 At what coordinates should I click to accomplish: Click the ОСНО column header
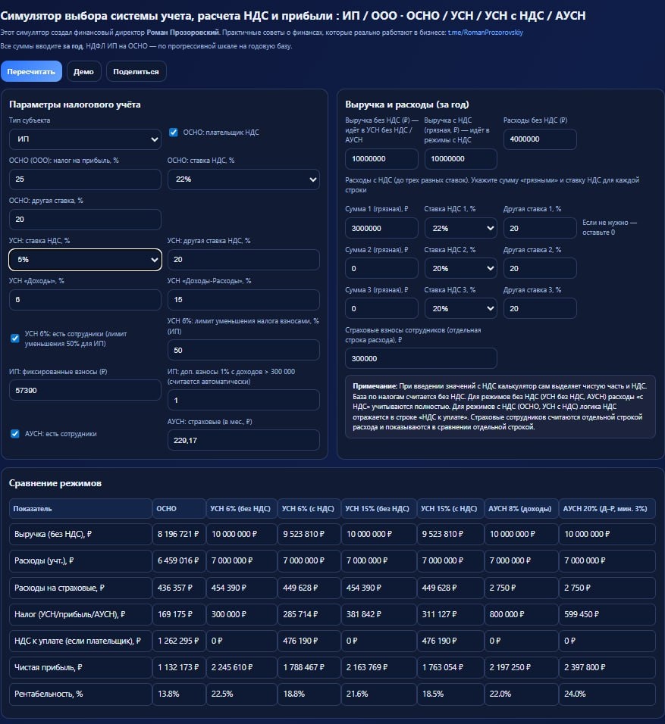(179, 508)
